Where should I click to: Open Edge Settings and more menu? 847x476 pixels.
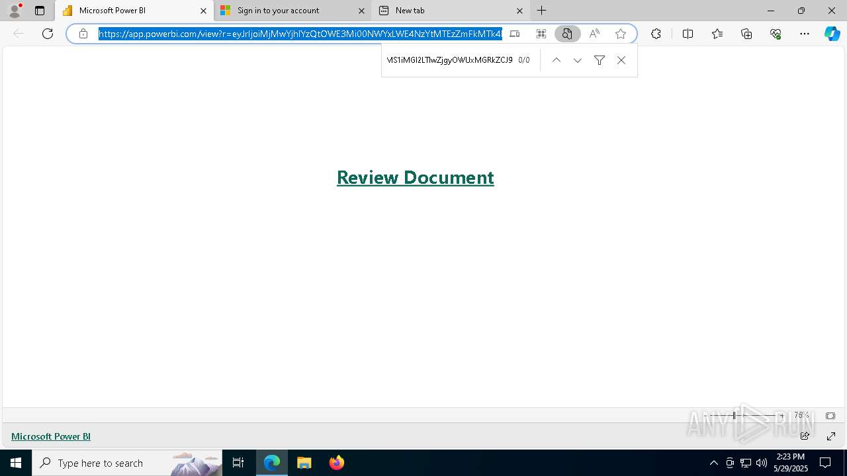click(805, 34)
